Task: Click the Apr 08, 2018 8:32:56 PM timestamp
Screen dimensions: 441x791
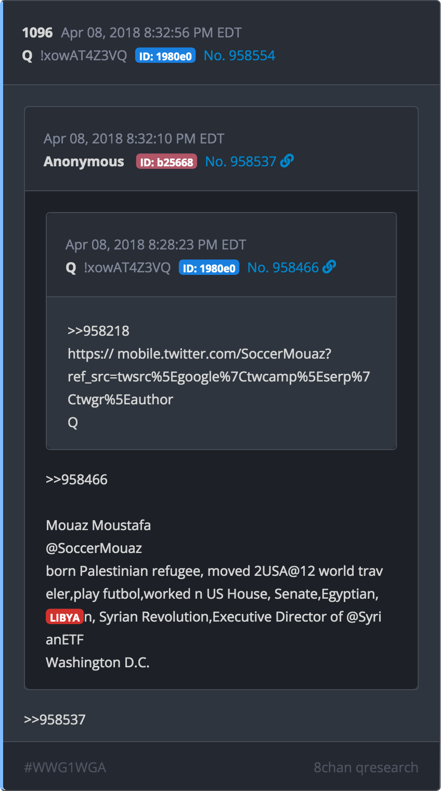Action: [x=151, y=33]
